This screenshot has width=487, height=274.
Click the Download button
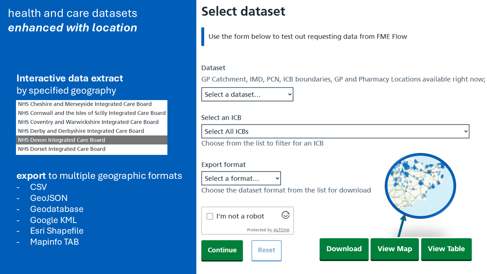(x=344, y=249)
